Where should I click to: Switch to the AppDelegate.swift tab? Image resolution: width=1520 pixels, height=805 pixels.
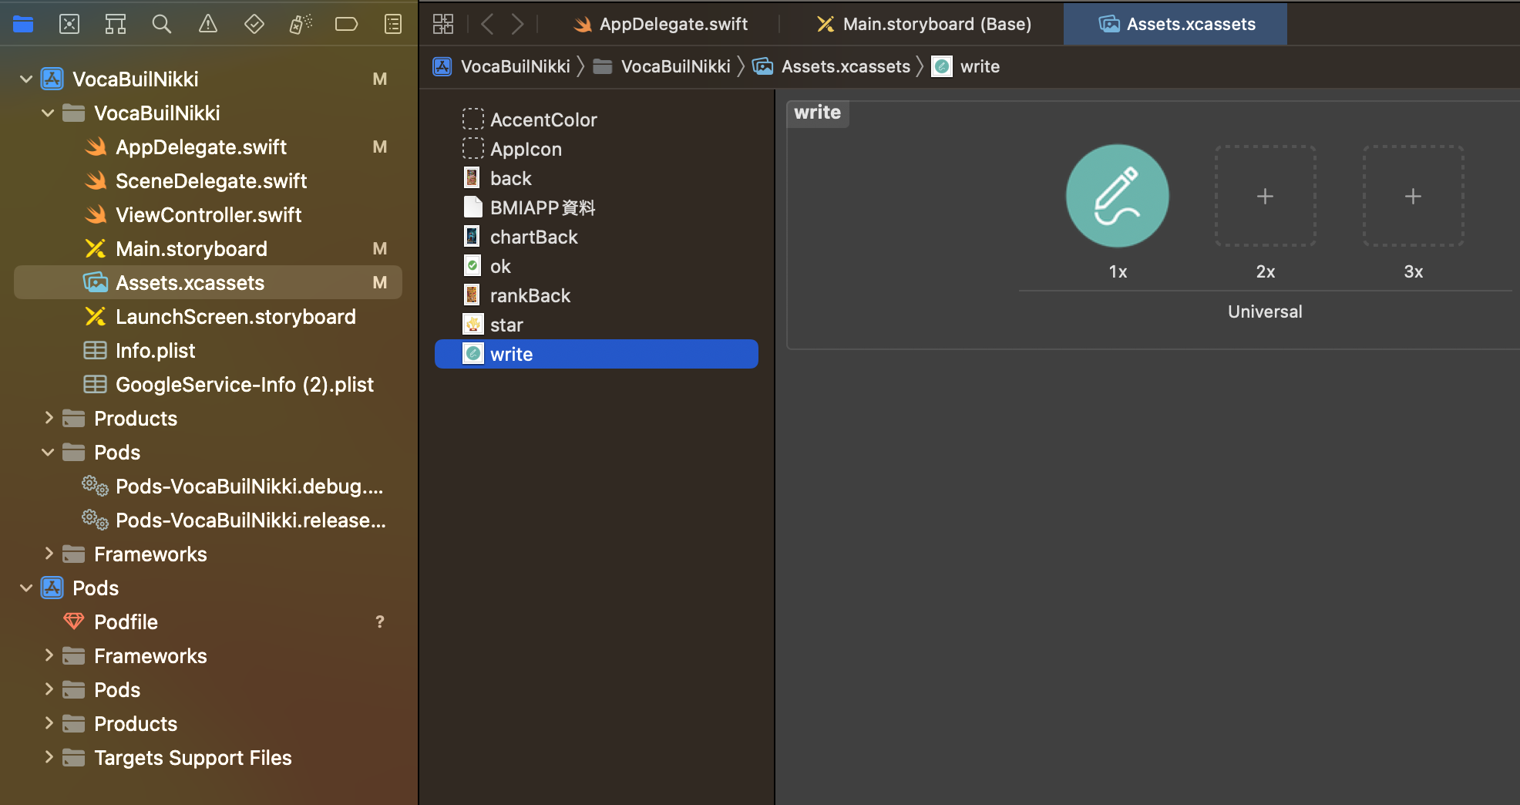pos(661,24)
